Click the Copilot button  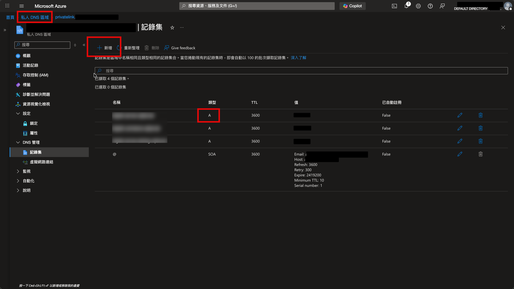[x=352, y=6]
